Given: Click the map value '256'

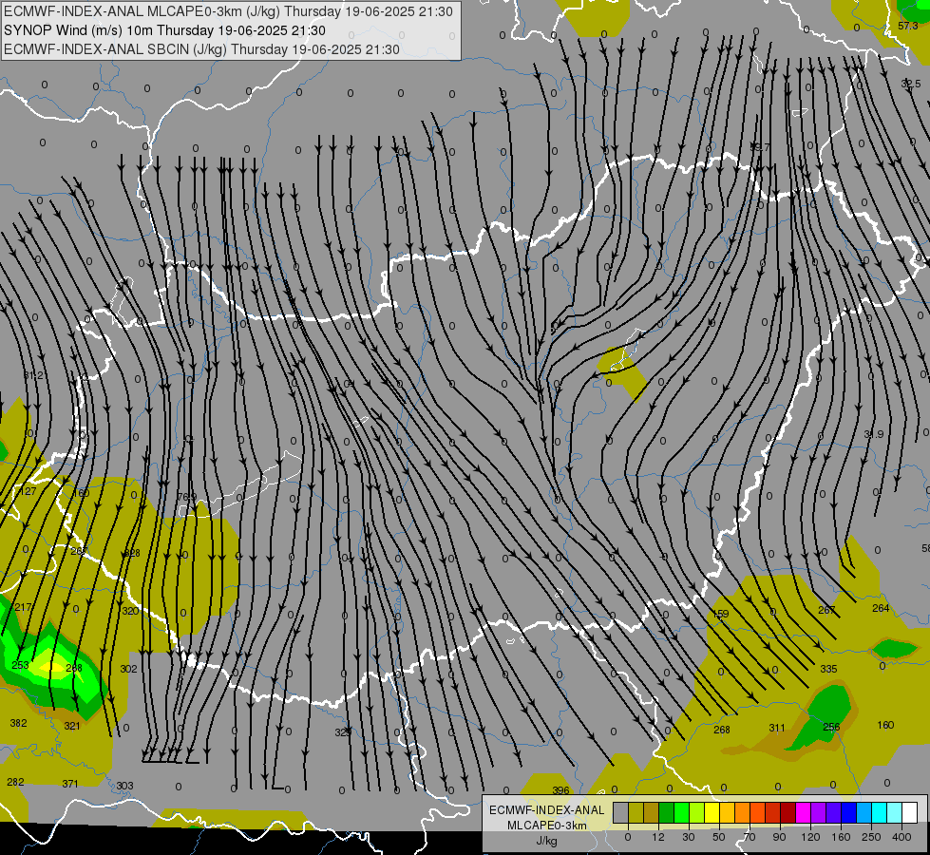Looking at the screenshot, I should (x=831, y=727).
